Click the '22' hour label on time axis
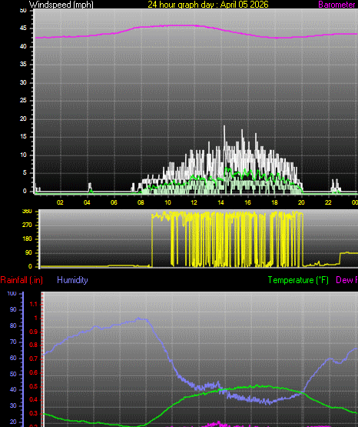358x427 pixels. (x=328, y=202)
